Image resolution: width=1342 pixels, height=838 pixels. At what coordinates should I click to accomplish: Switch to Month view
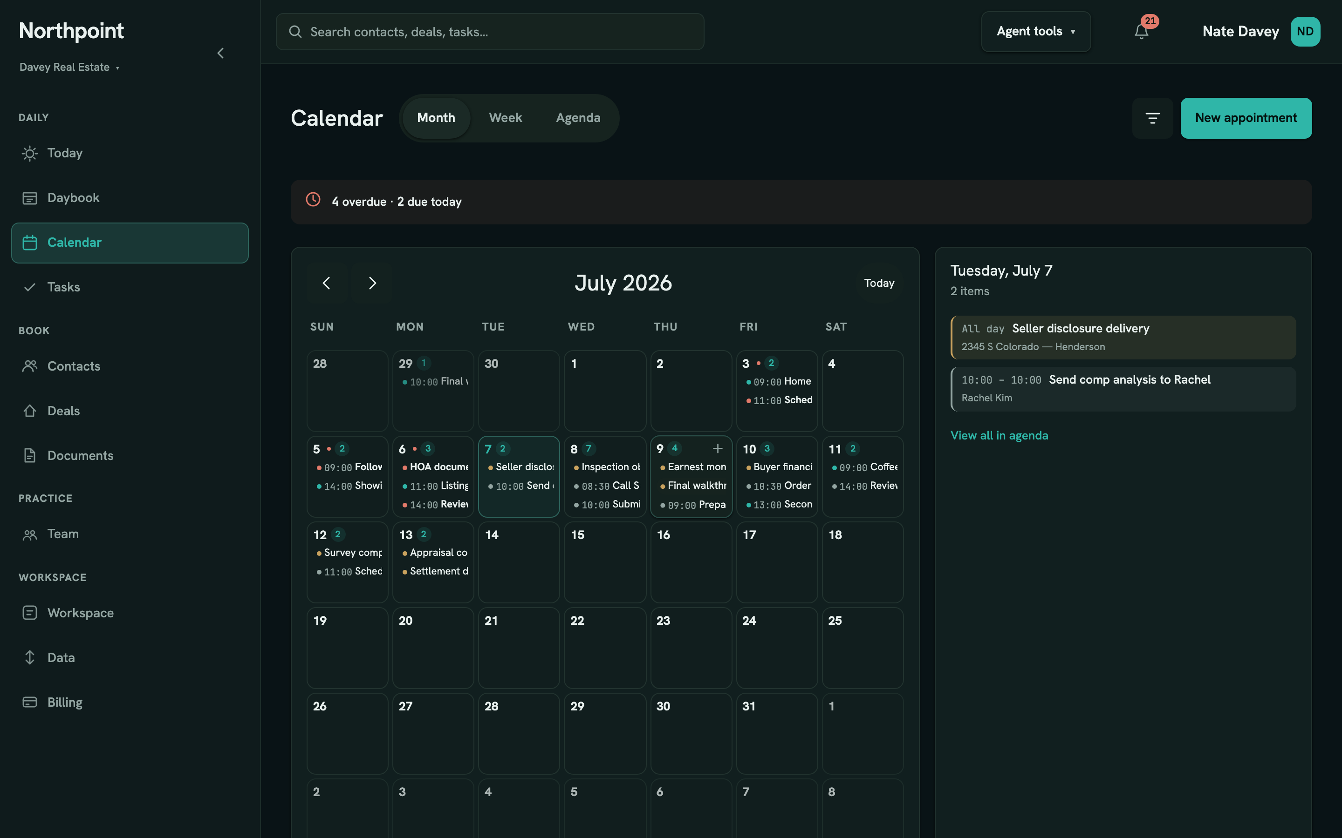coord(436,118)
